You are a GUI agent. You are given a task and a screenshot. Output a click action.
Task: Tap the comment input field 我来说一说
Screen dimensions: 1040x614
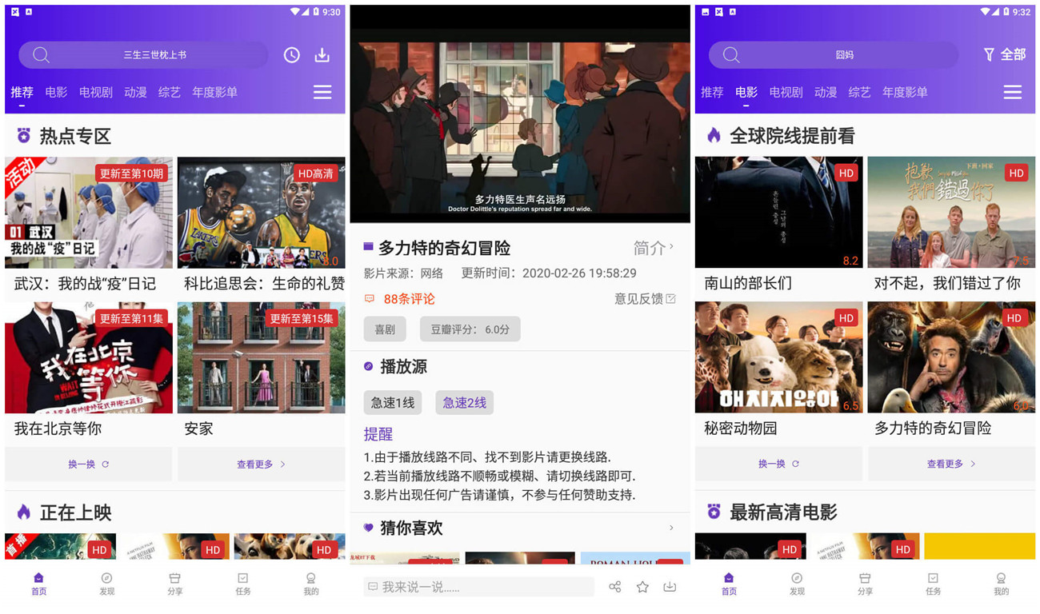pyautogui.click(x=478, y=586)
